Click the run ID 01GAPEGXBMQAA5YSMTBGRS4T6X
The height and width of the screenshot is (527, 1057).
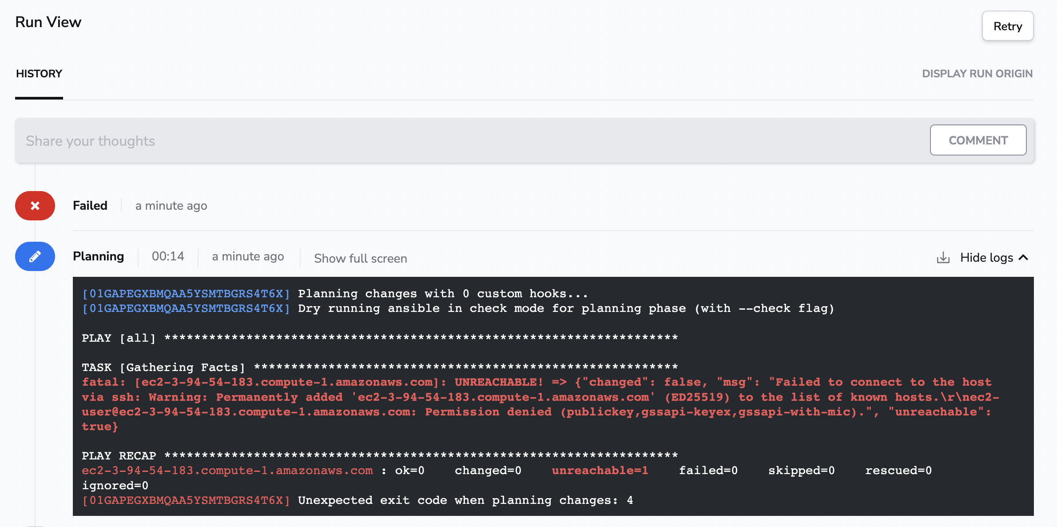pos(186,293)
